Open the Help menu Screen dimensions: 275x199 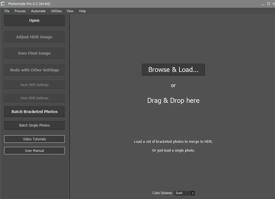82,11
